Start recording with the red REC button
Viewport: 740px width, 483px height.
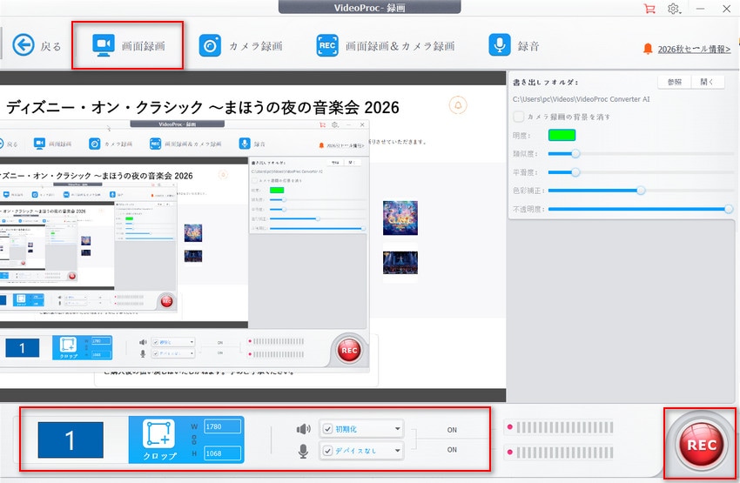tap(702, 445)
